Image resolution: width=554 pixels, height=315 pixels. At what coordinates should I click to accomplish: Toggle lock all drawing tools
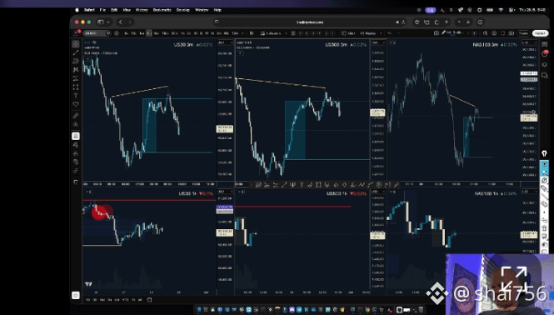[76, 154]
